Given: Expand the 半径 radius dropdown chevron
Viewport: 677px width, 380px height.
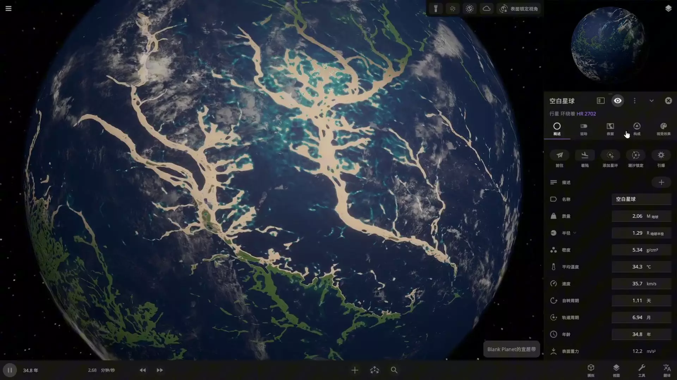Looking at the screenshot, I should (575, 233).
